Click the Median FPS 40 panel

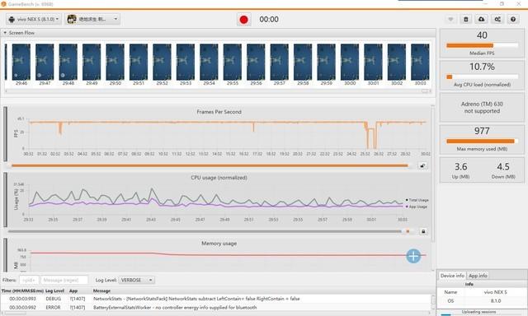(x=482, y=44)
